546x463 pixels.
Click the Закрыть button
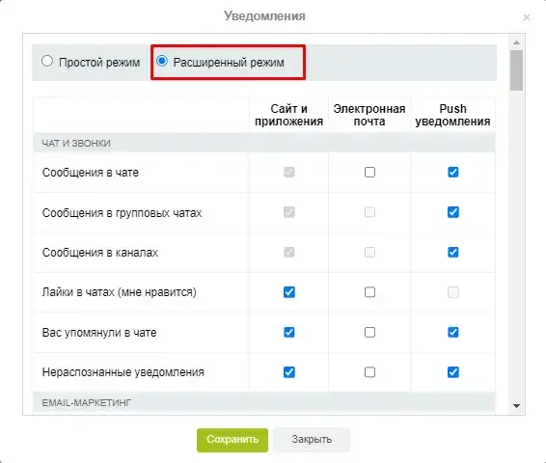pyautogui.click(x=312, y=440)
